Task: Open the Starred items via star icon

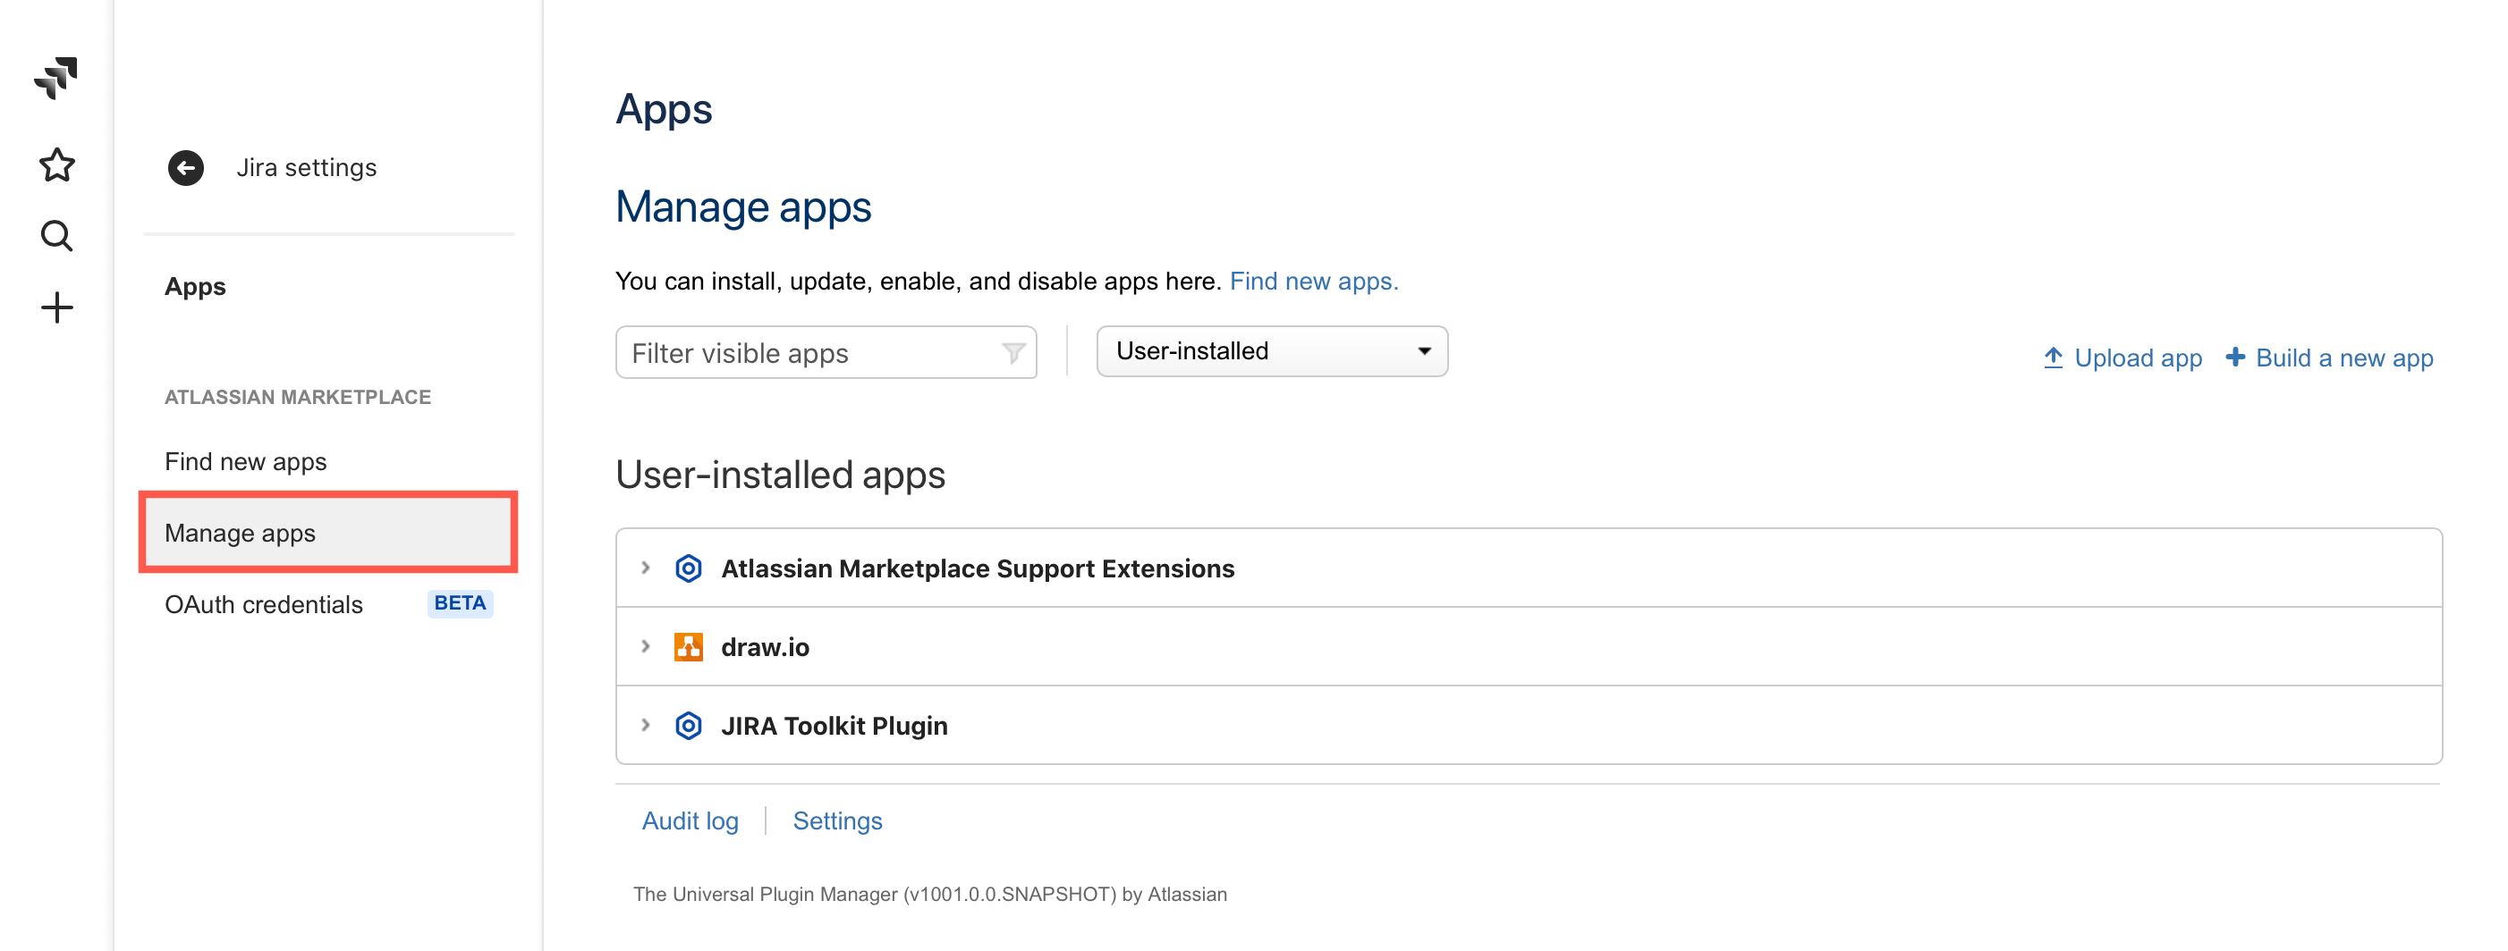Action: [x=55, y=164]
